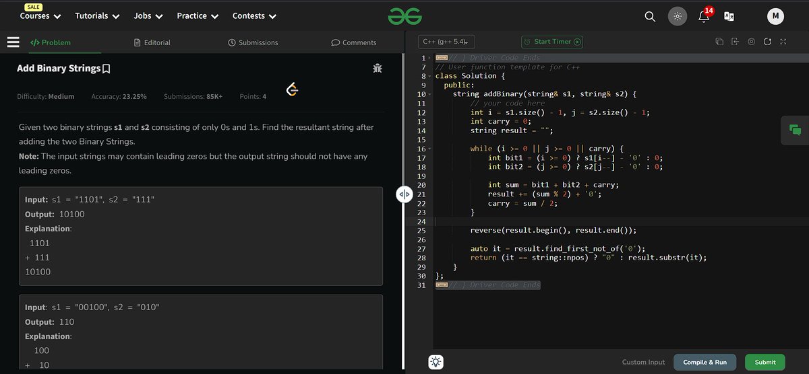This screenshot has height=374, width=809.
Task: Open the Courses dropdown menu
Action: (x=40, y=15)
